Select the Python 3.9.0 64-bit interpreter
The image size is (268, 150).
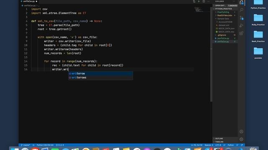(45, 145)
